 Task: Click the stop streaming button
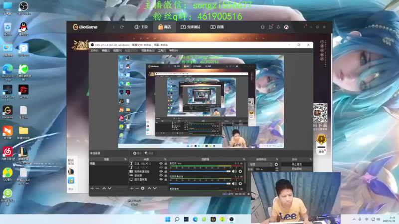tap(297, 165)
